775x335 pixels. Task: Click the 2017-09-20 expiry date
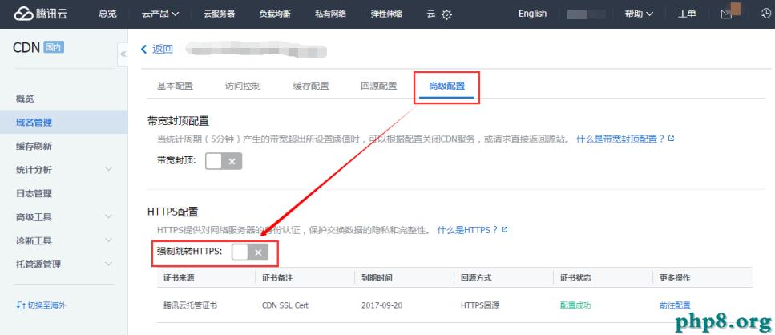coord(382,305)
